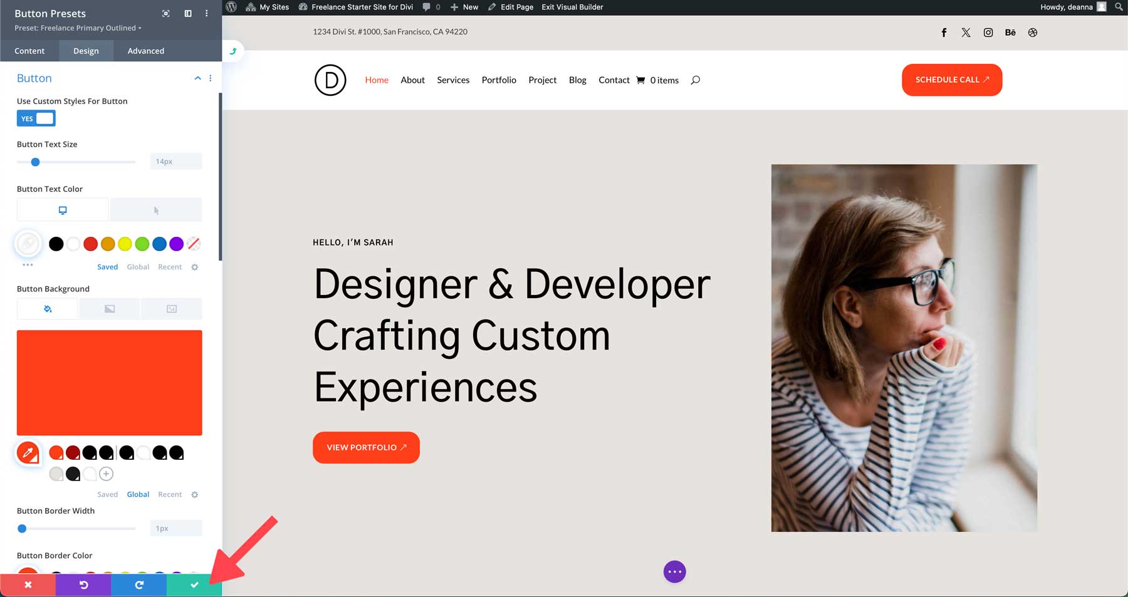The image size is (1128, 597).
Task: Toggle off Use Custom Styles For Button
Action: click(36, 118)
